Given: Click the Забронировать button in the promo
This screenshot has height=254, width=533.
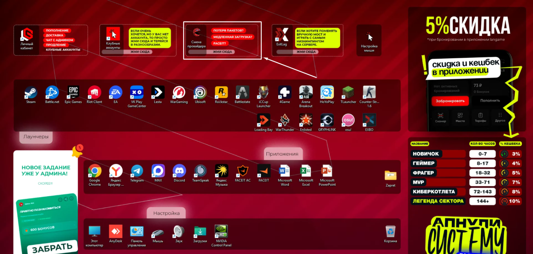Looking at the screenshot, I should point(450,101).
